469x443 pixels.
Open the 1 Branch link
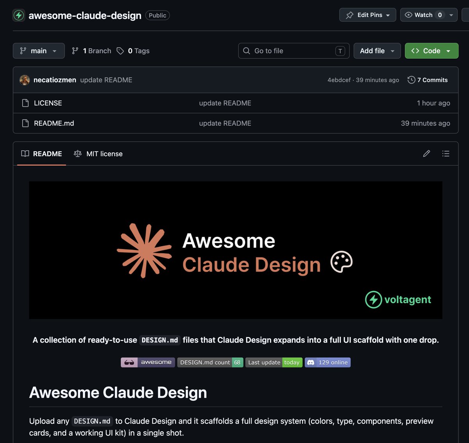(x=91, y=51)
